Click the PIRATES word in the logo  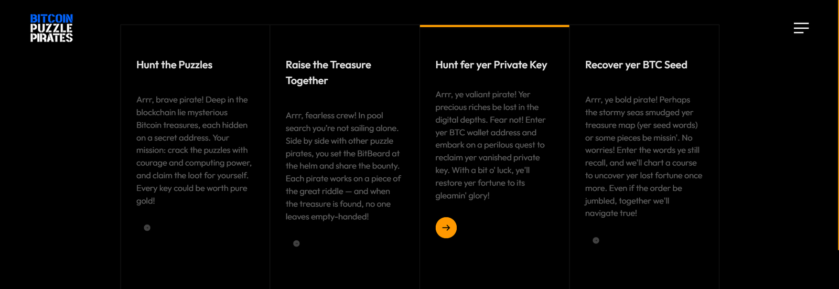(51, 38)
